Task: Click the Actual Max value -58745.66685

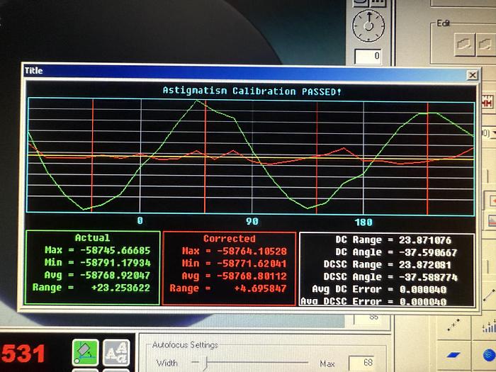Action: coord(115,250)
